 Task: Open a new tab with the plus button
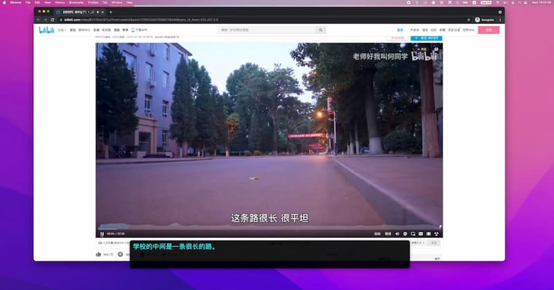tap(111, 12)
